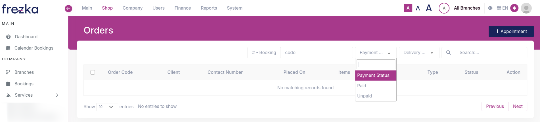Select the largest font size A
This screenshot has width=540, height=122.
click(429, 8)
